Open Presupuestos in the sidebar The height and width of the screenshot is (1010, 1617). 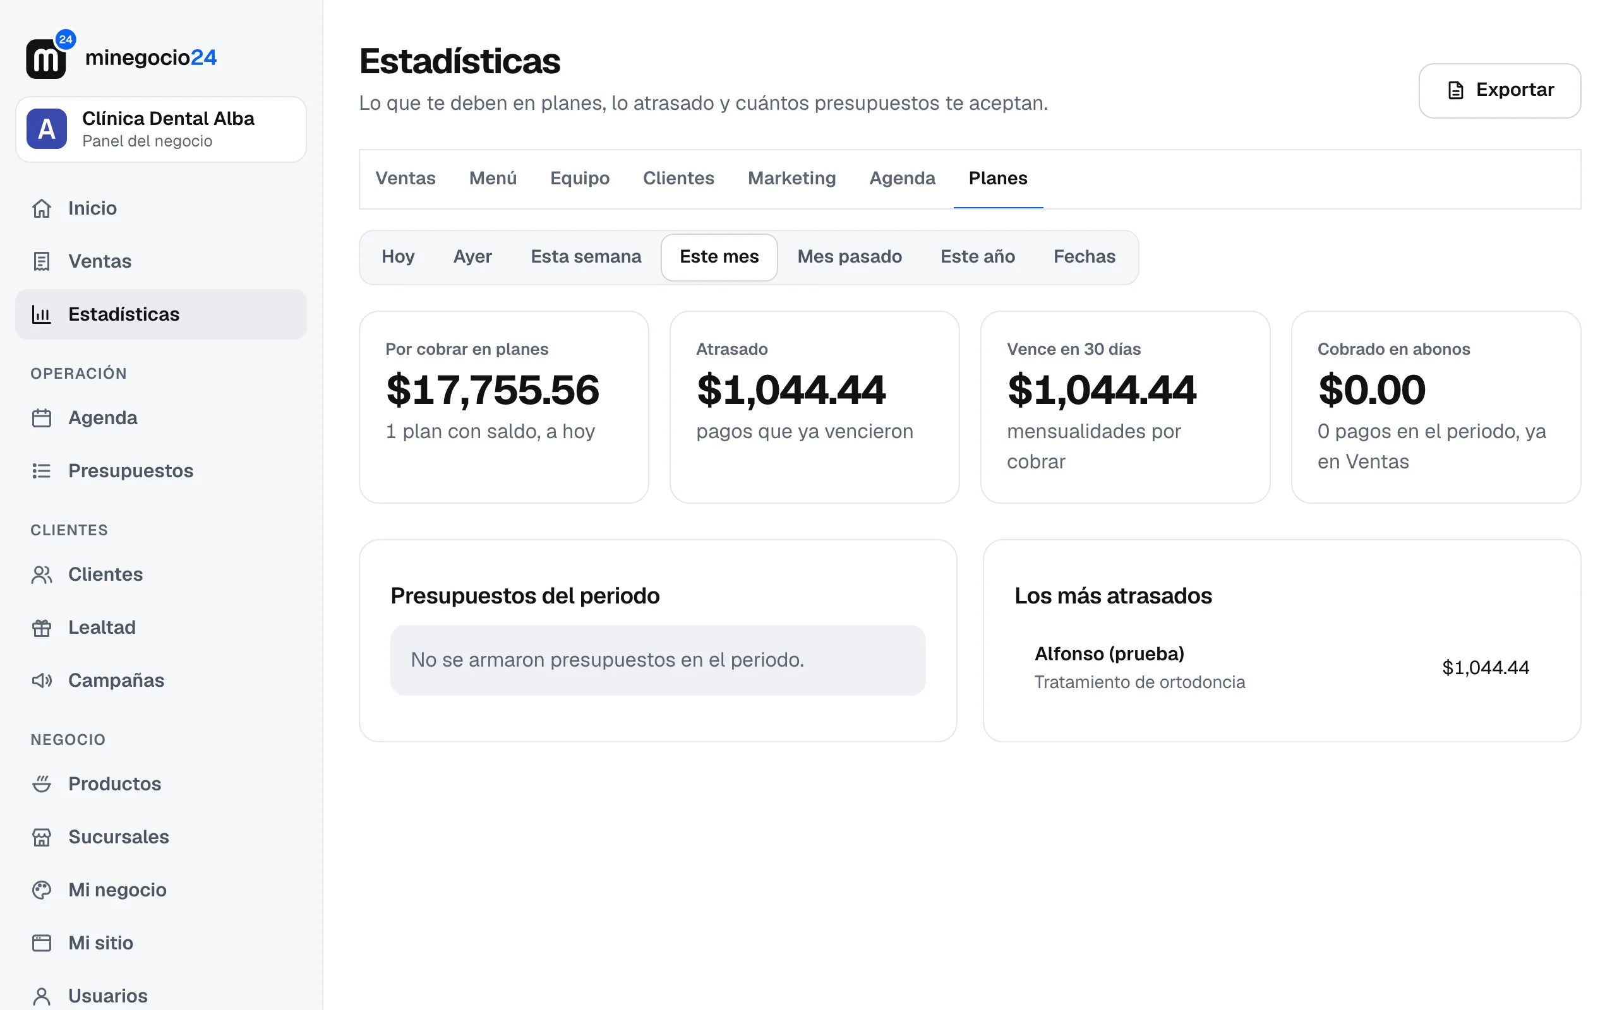pos(161,471)
